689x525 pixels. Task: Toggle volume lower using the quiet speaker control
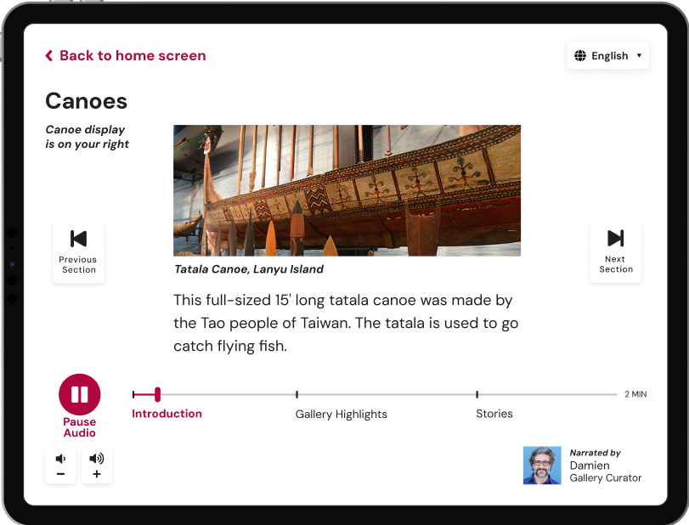coord(60,465)
